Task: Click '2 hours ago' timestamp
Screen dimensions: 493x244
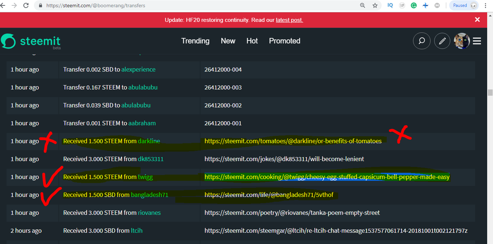Action: 26,231
